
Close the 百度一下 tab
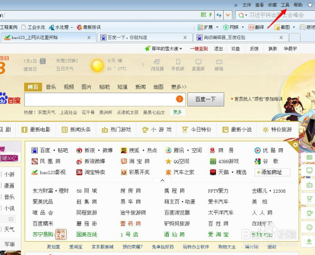185,38
